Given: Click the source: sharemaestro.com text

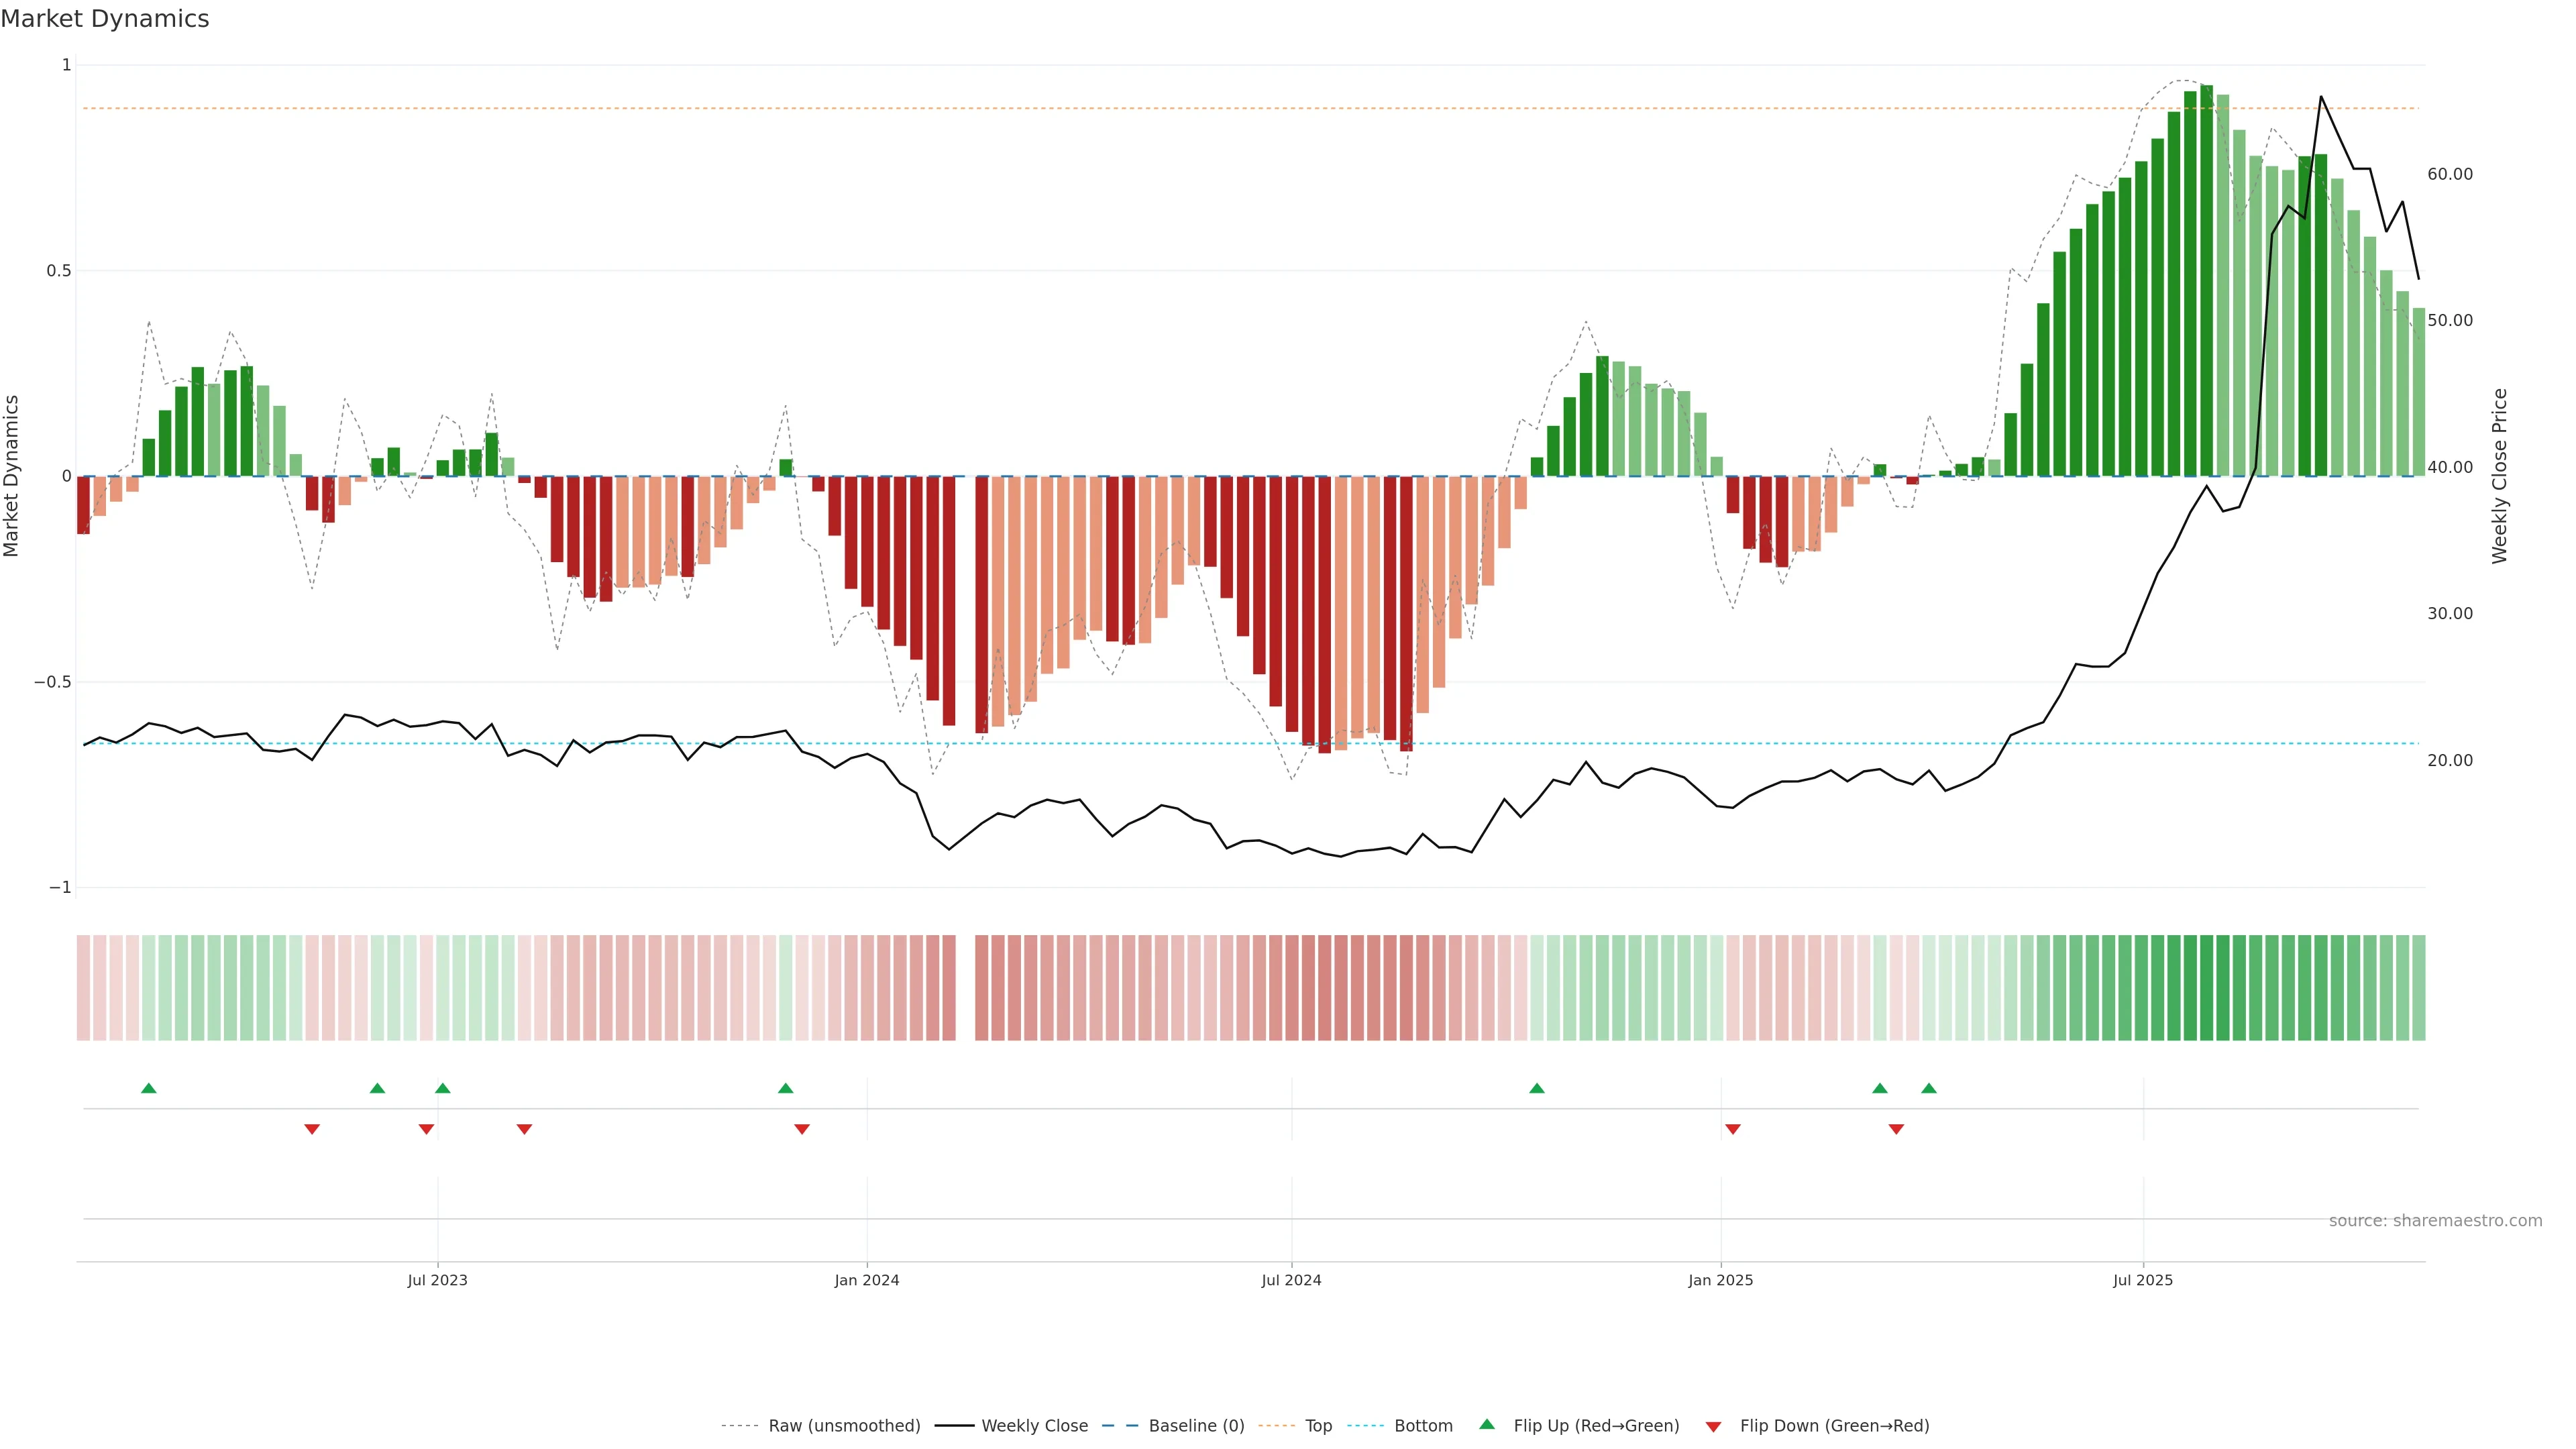Looking at the screenshot, I should click(x=2435, y=1221).
